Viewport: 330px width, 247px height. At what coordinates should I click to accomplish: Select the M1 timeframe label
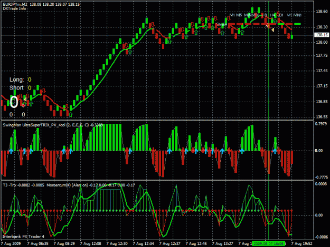[x=232, y=15]
